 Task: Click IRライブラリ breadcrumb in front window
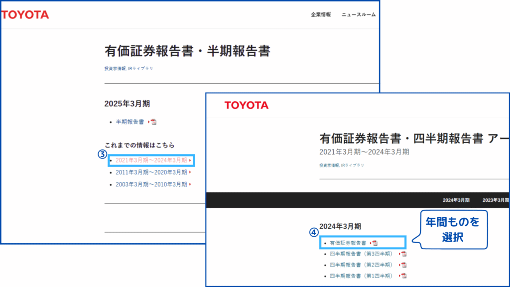tap(353, 165)
